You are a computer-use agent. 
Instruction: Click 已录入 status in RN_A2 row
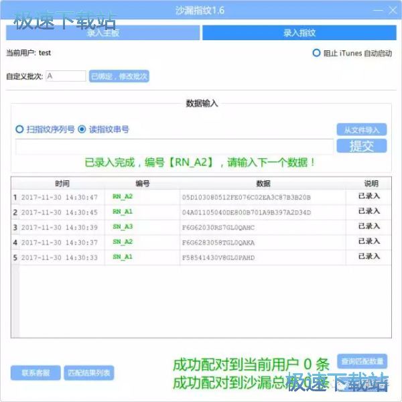click(x=369, y=196)
